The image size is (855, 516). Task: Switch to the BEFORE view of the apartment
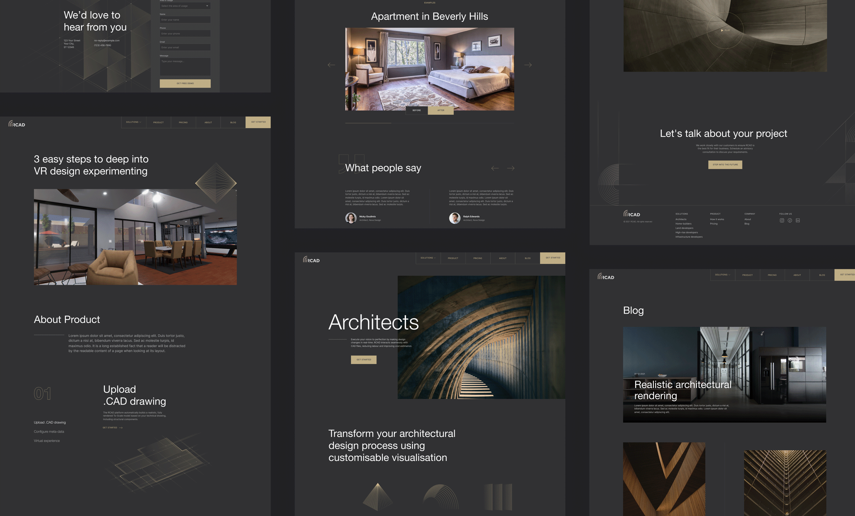(x=416, y=110)
